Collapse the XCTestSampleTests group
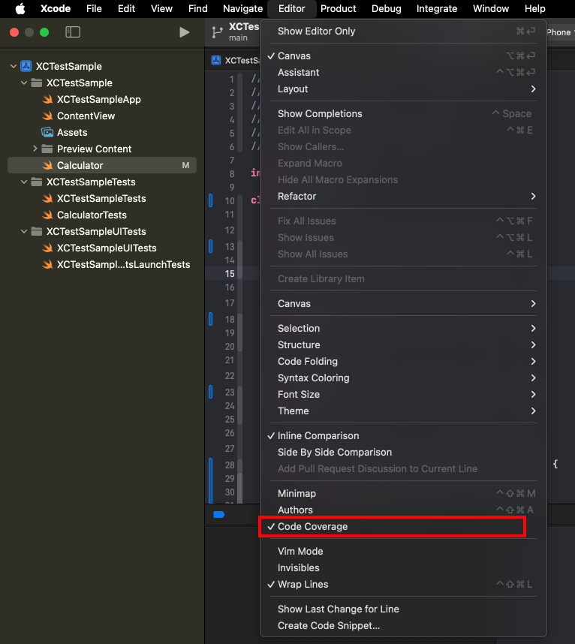575x644 pixels. click(24, 182)
